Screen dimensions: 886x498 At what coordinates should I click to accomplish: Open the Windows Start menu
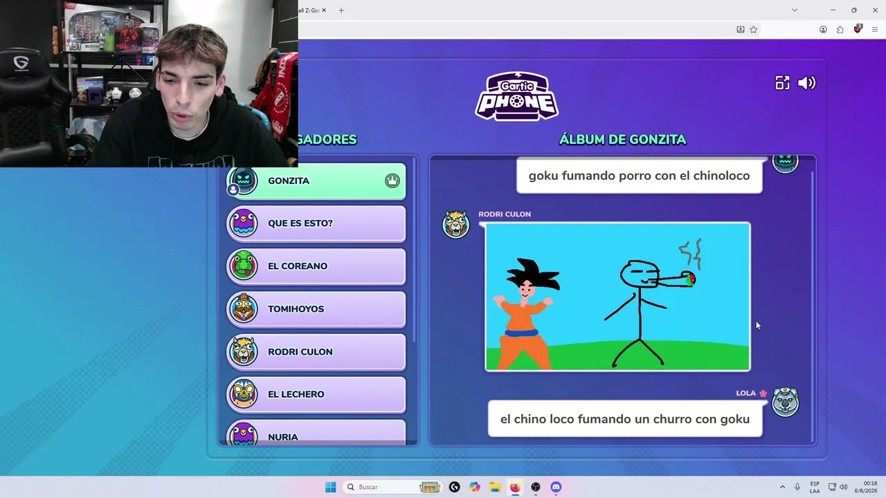pyautogui.click(x=330, y=487)
